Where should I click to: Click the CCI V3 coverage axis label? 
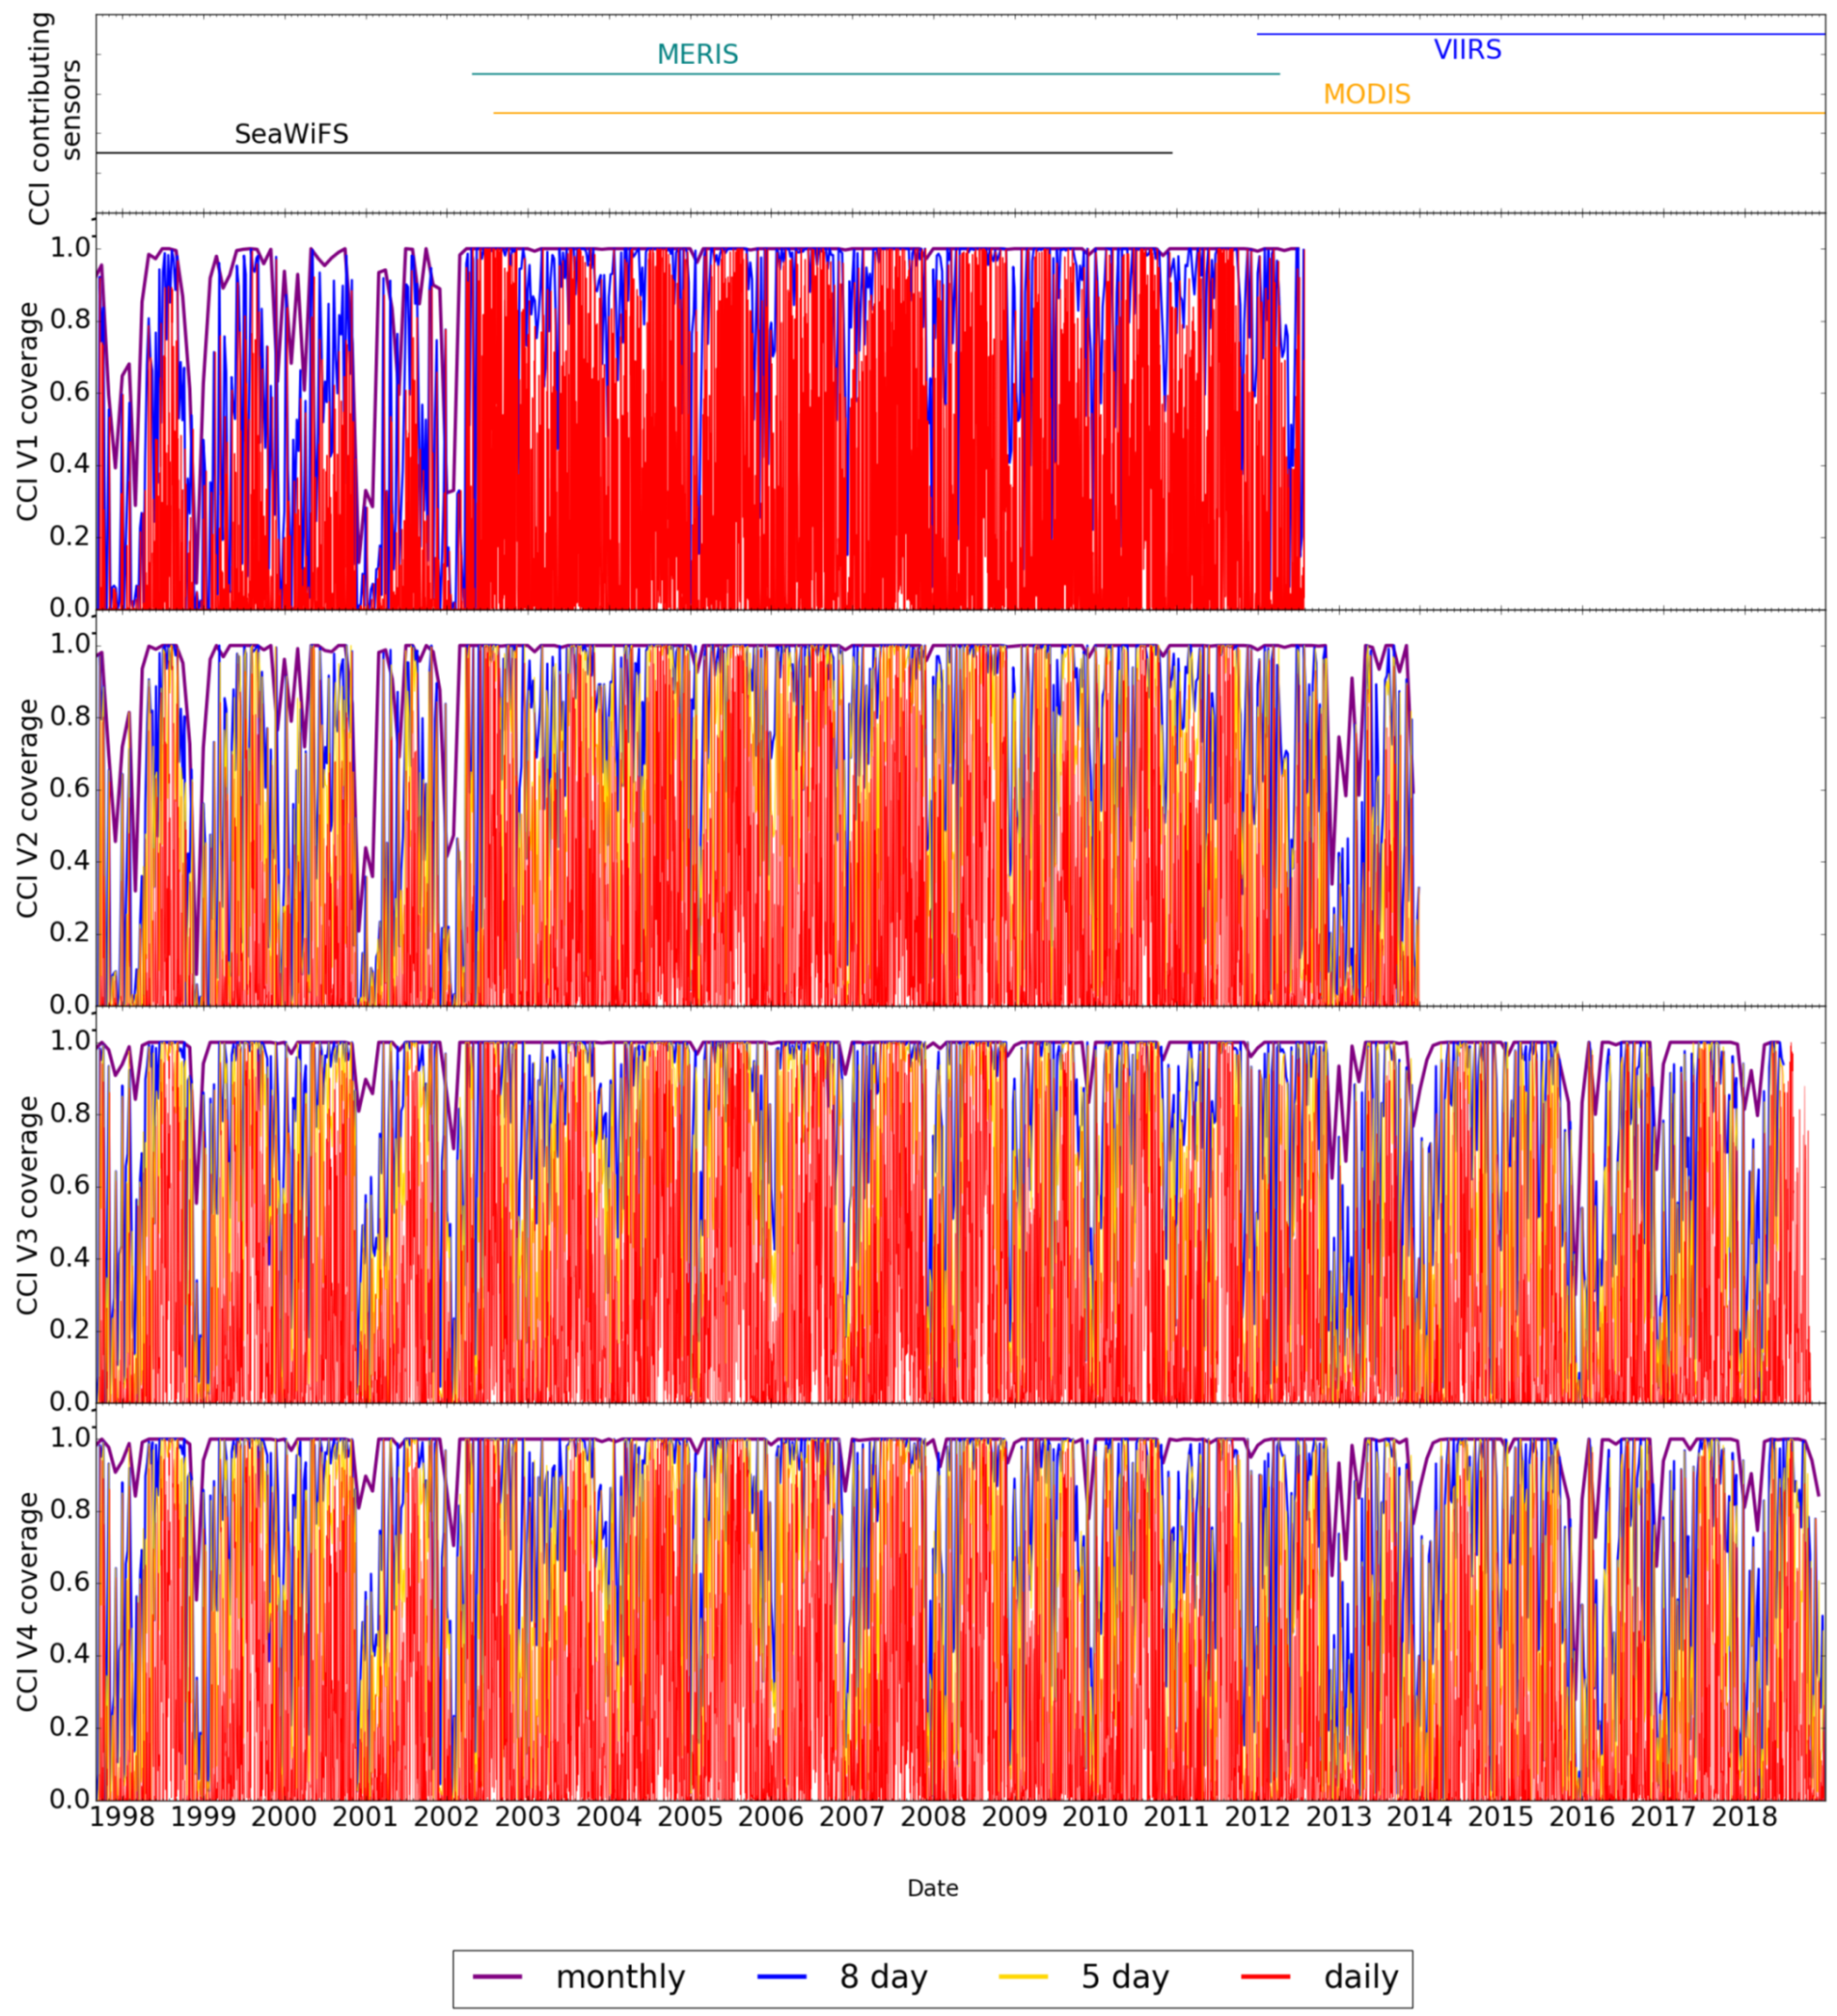coord(28,1204)
